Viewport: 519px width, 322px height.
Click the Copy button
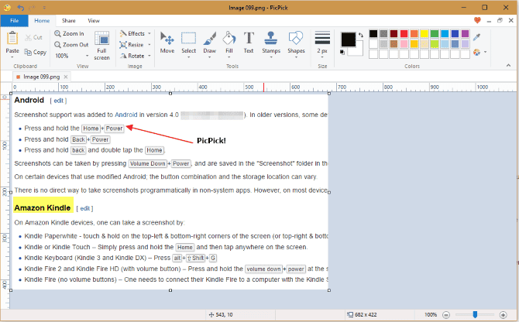click(x=35, y=52)
